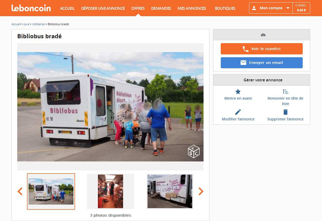322x221 pixels.
Task: Click the pencil icon to modify the listing
Action: [x=238, y=112]
